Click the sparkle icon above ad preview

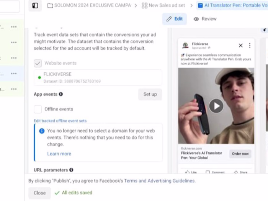[265, 30]
